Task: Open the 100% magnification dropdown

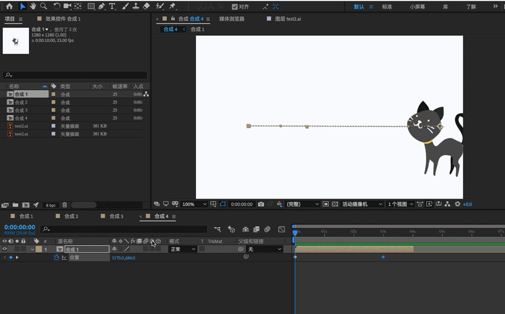Action: pyautogui.click(x=194, y=204)
